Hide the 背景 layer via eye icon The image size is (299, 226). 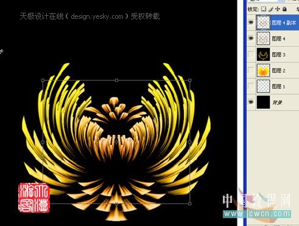coord(251,102)
